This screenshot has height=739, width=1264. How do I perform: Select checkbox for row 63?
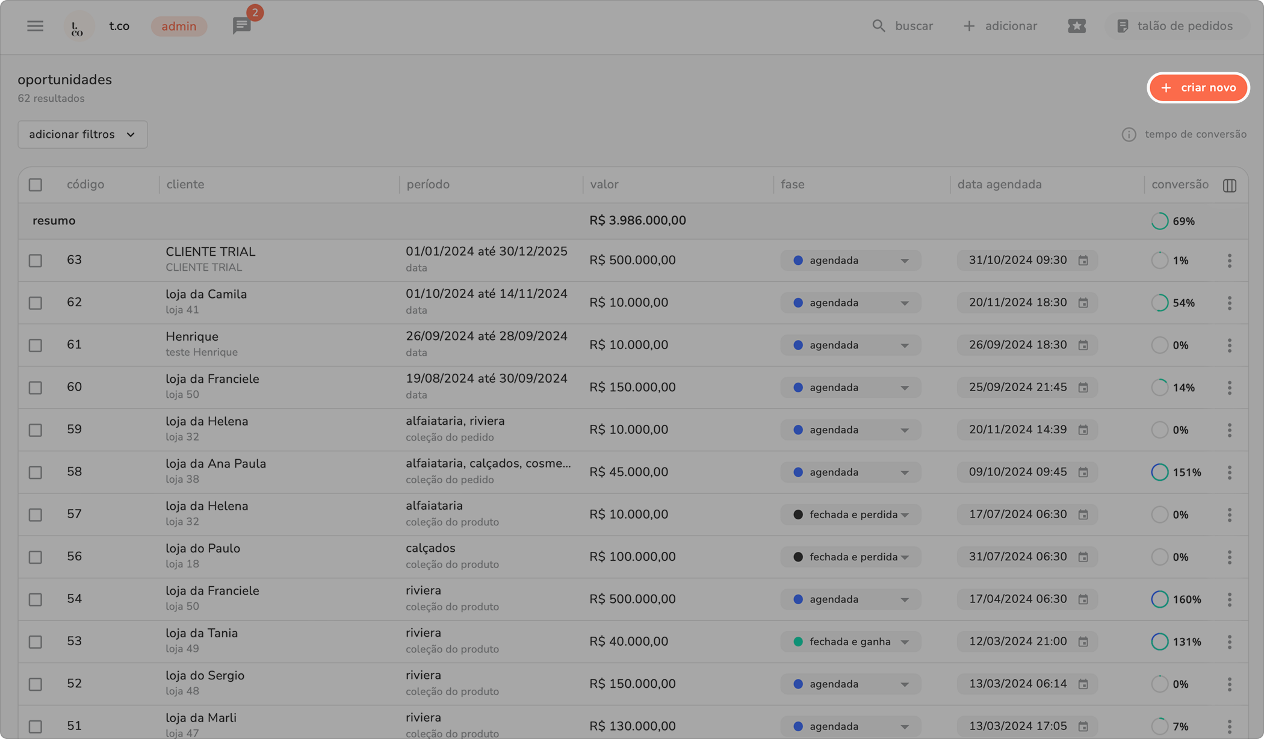click(36, 261)
